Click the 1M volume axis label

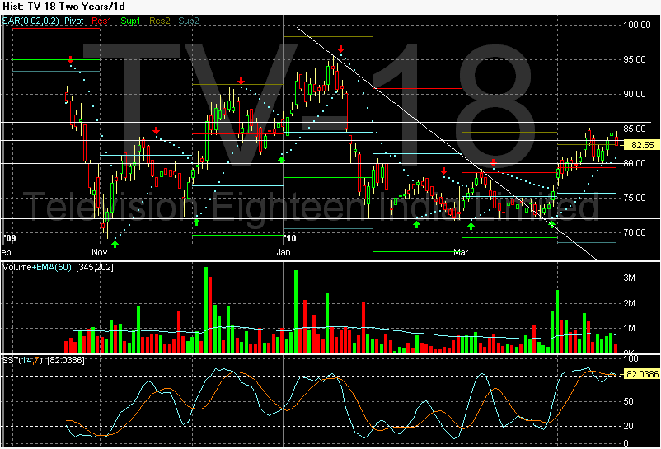[x=630, y=328]
